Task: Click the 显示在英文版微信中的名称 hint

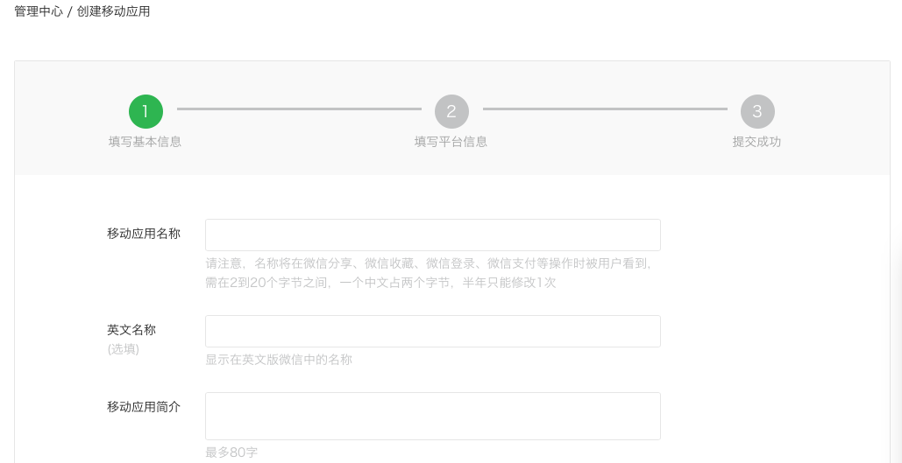Action: tap(279, 361)
